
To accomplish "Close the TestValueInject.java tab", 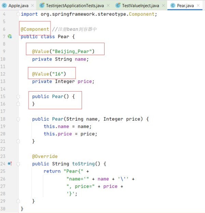I will [163, 5].
